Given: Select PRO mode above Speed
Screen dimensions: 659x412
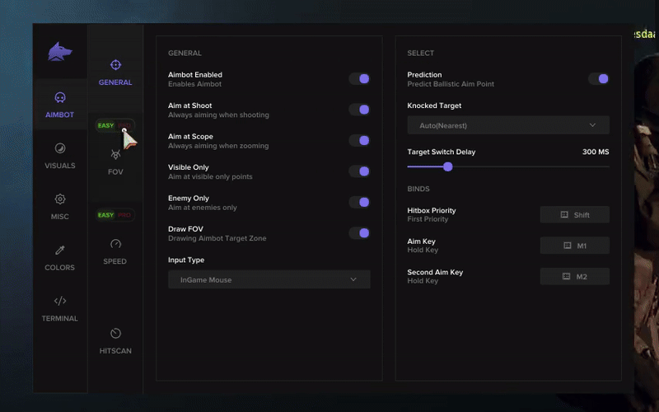Looking at the screenshot, I should pos(124,215).
